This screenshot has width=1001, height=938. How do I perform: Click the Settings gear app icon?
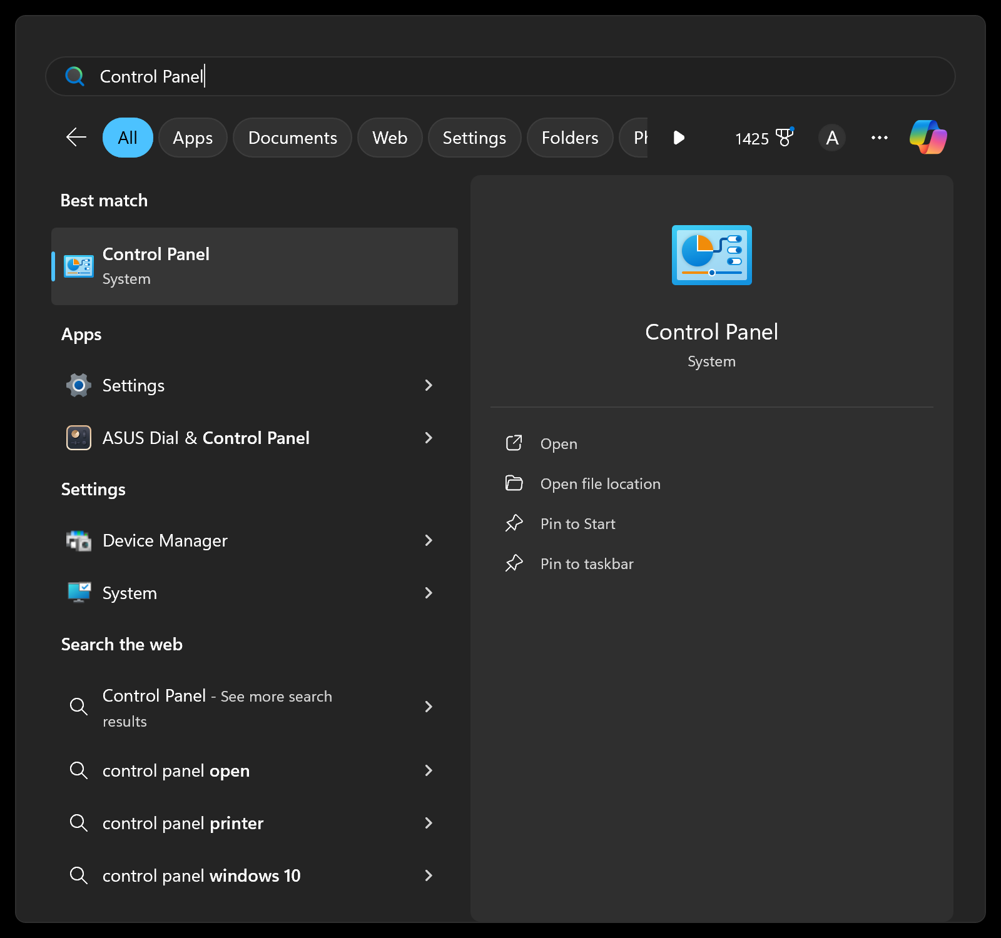pos(79,385)
